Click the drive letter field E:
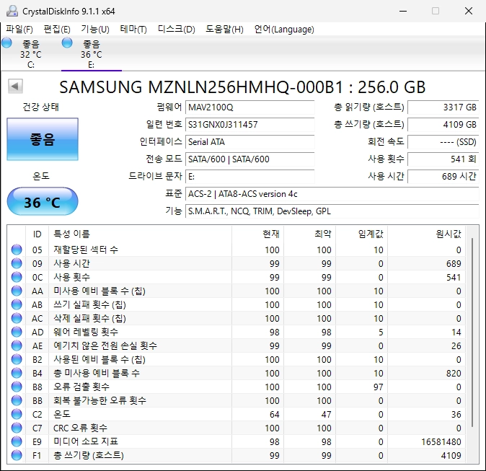 point(249,177)
